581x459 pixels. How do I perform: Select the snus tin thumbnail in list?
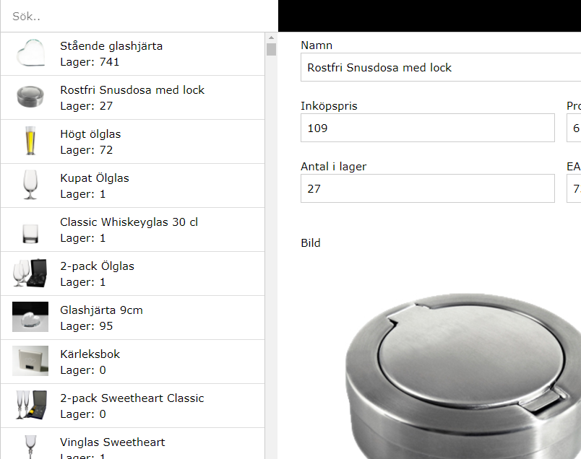pos(30,97)
